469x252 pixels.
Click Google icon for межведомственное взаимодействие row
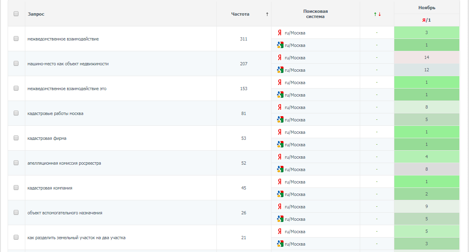280,45
